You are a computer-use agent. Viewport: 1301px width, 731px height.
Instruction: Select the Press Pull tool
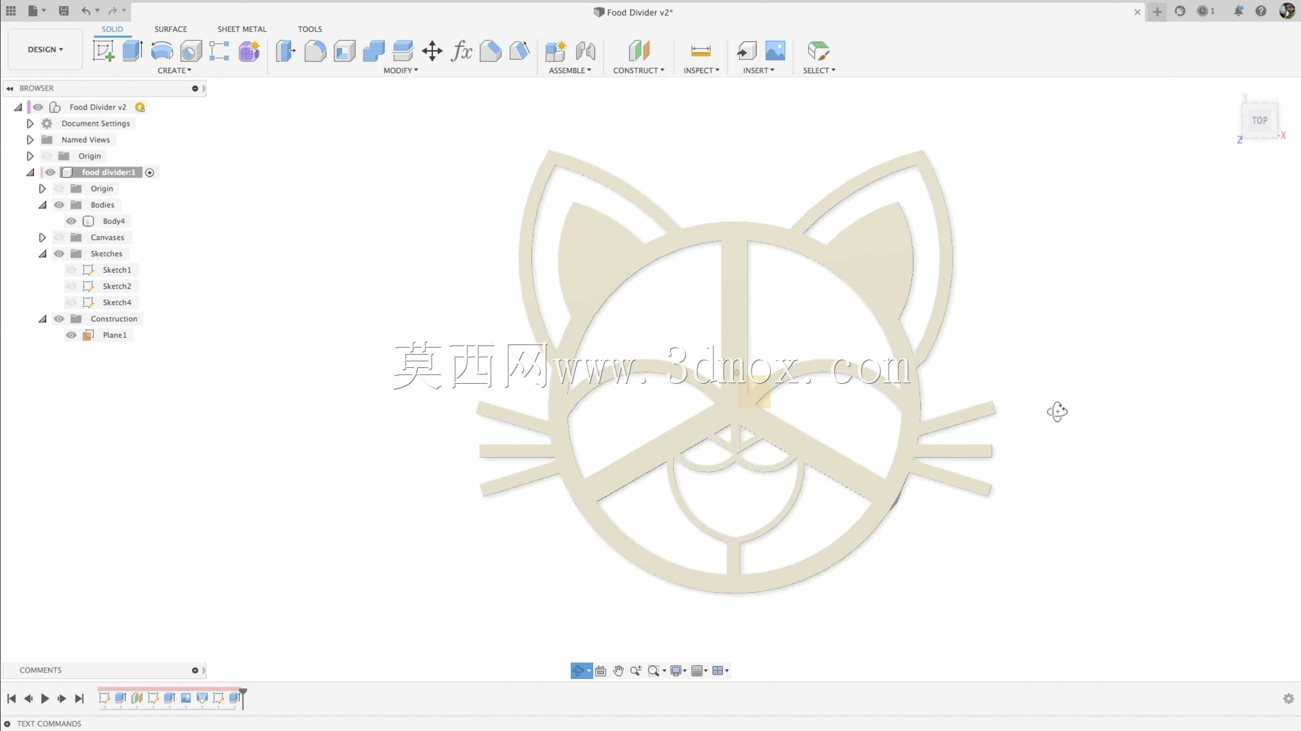coord(286,51)
